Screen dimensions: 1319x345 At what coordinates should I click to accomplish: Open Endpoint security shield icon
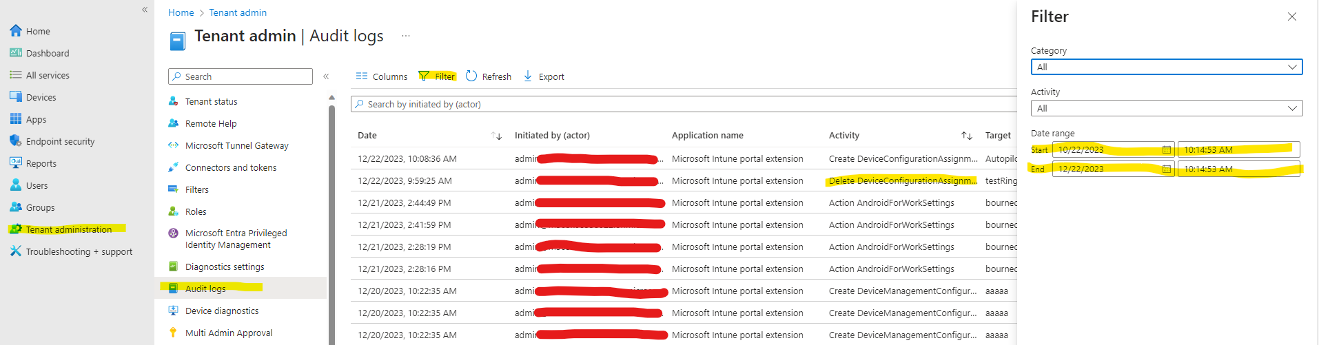16,141
